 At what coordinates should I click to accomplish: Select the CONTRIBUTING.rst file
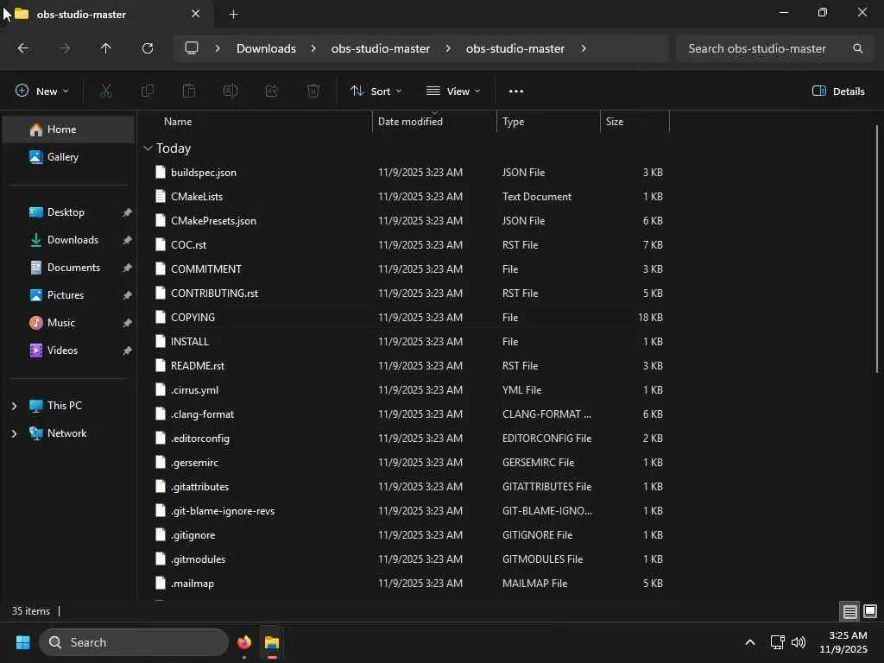coord(409,294)
